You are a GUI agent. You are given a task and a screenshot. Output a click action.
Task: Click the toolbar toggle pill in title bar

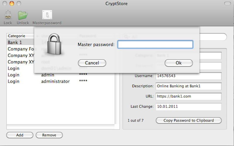coord(228,4)
